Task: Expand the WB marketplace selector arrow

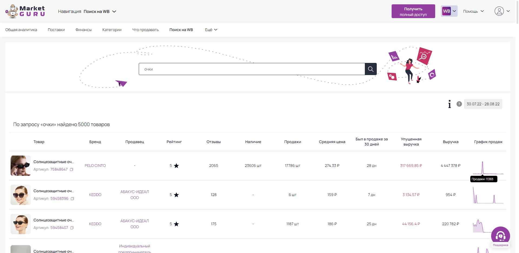Action: tap(454, 11)
